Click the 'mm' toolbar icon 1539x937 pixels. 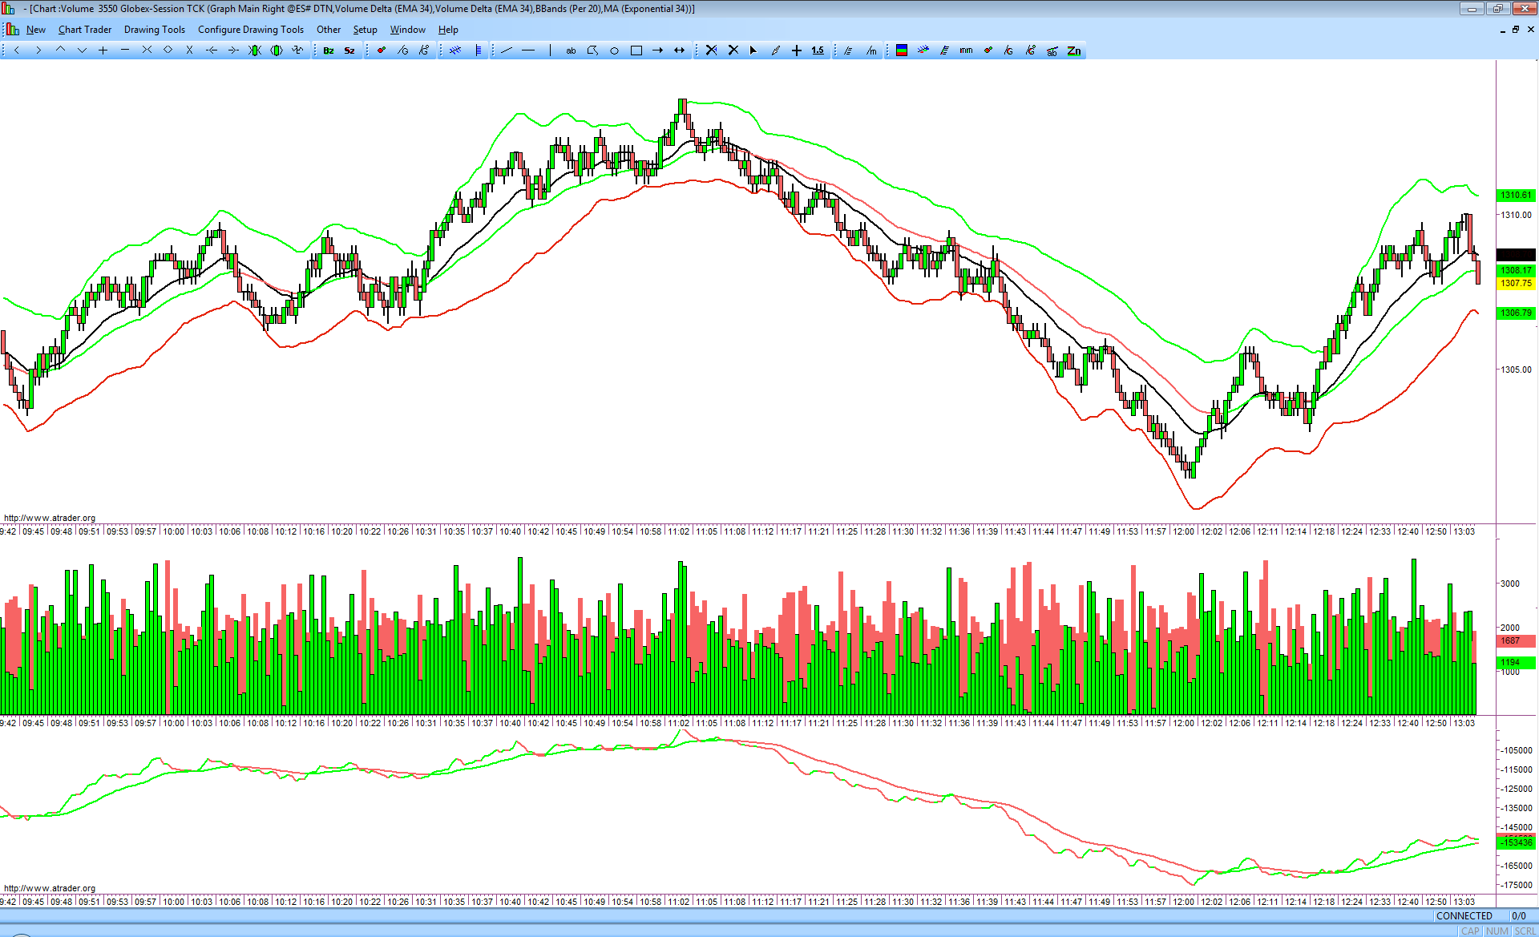pos(966,50)
